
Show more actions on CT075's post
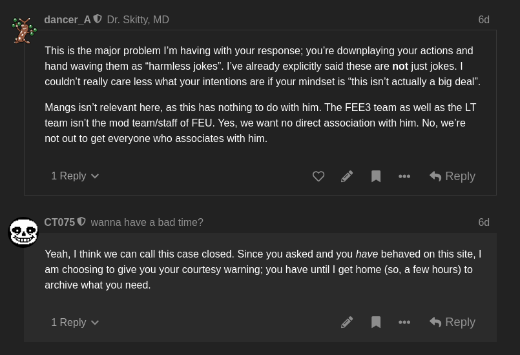[x=404, y=322]
